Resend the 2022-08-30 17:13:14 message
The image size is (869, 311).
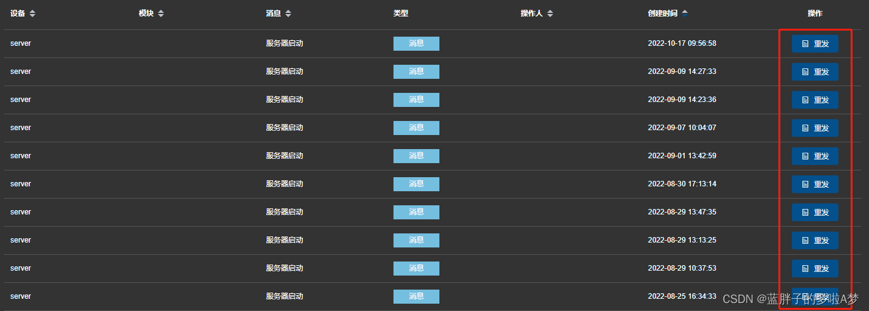pyautogui.click(x=815, y=185)
